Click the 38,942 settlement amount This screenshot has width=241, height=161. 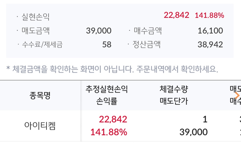point(210,44)
